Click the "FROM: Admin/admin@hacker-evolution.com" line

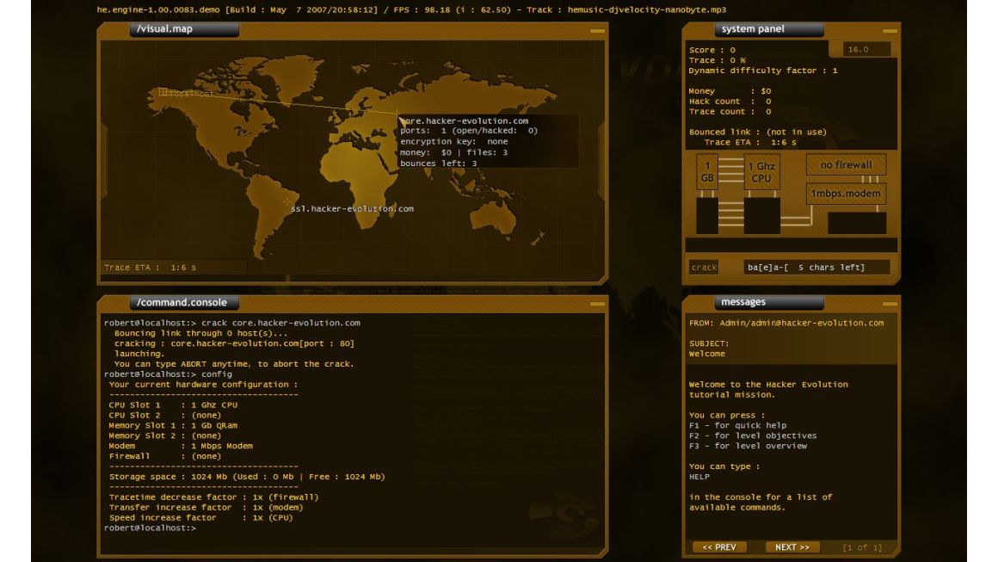(x=786, y=323)
